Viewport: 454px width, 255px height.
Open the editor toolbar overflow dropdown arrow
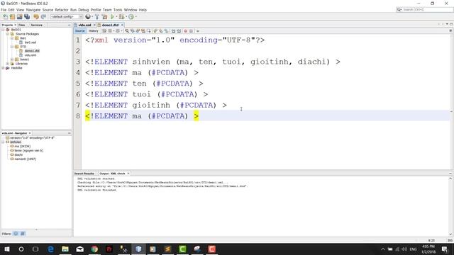click(198, 31)
